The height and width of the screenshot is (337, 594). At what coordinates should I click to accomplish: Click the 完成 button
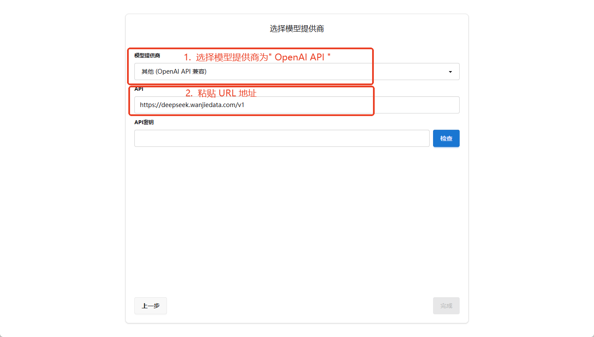point(446,306)
